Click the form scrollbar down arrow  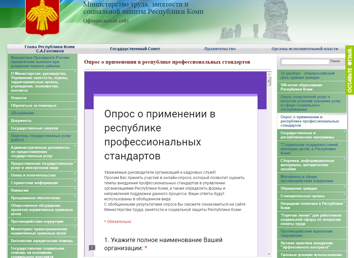269,254
